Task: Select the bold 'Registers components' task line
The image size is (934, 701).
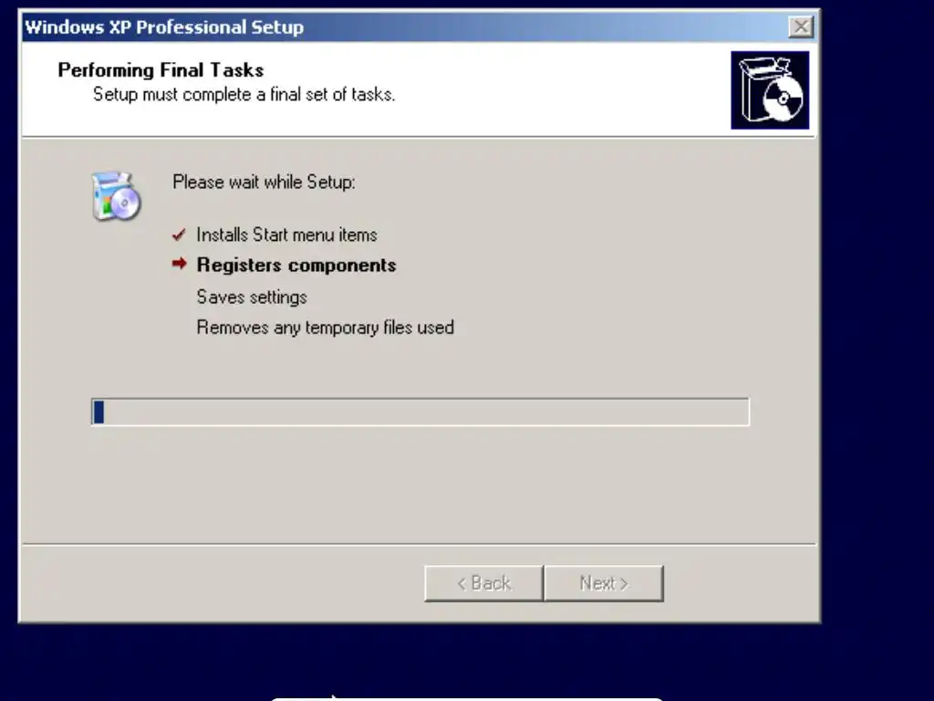Action: [x=296, y=266]
